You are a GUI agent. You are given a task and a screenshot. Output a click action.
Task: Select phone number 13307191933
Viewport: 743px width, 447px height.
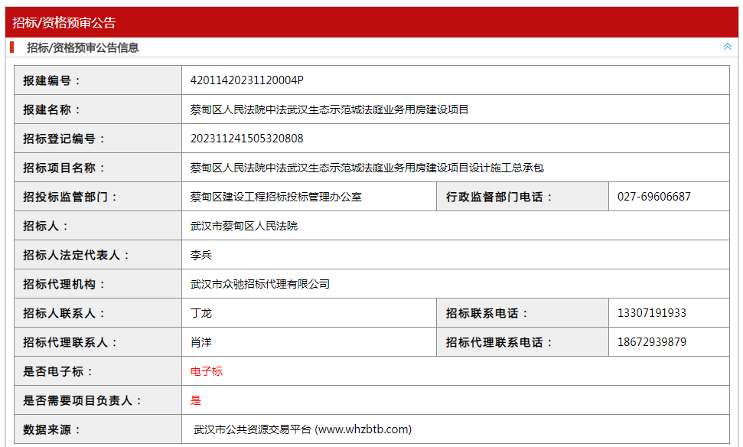coord(652,313)
